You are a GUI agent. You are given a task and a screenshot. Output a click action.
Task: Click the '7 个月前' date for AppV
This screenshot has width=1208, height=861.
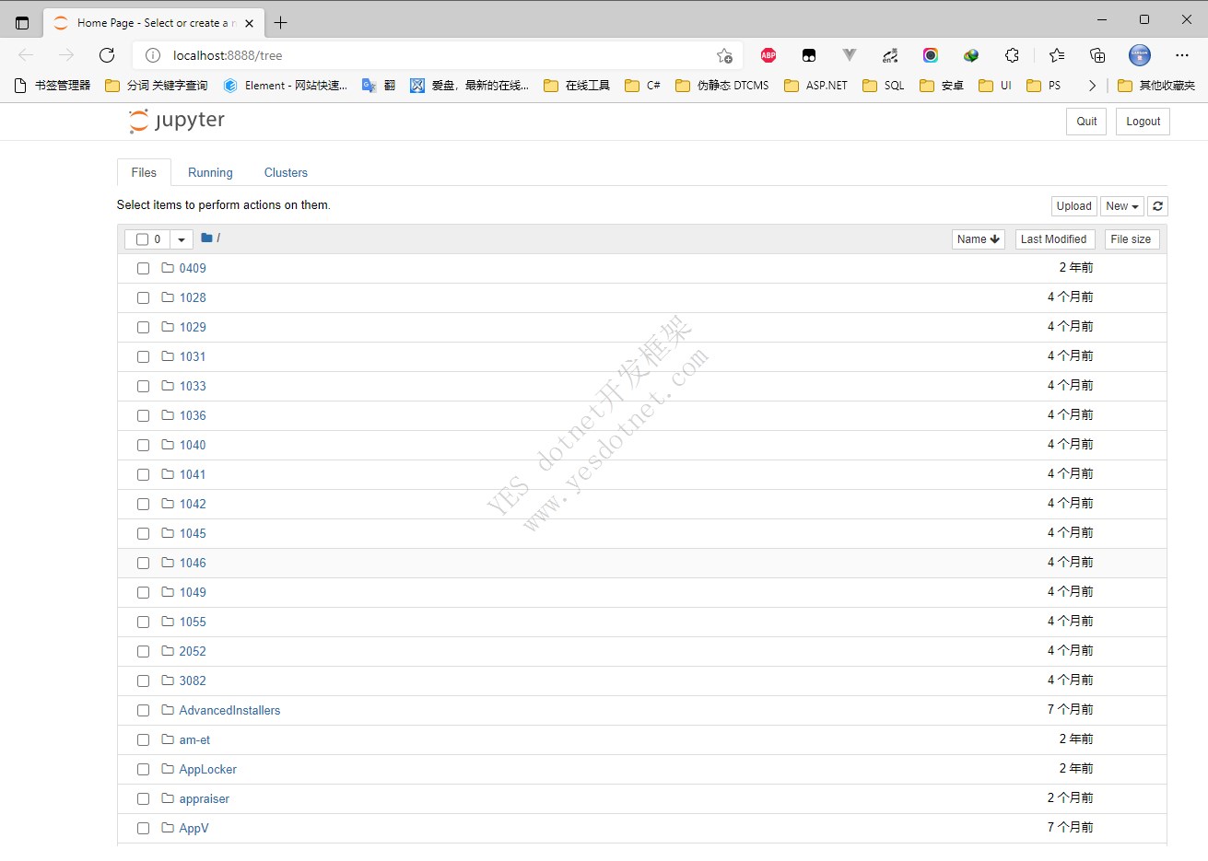1070,827
